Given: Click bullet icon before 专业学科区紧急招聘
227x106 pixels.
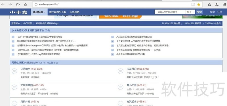Looking at the screenshot, I should pyautogui.click(x=13, y=41).
